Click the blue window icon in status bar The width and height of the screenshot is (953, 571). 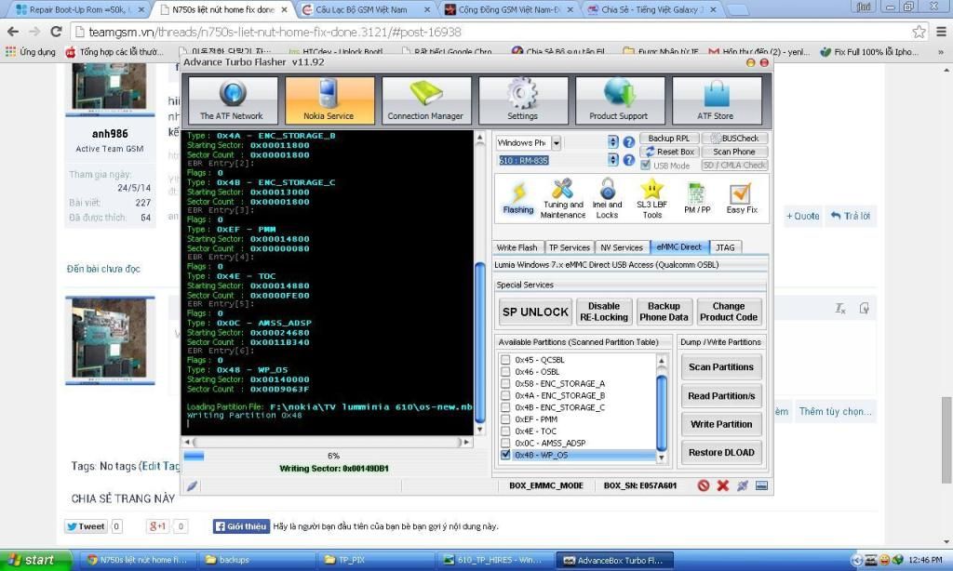pyautogui.click(x=761, y=485)
